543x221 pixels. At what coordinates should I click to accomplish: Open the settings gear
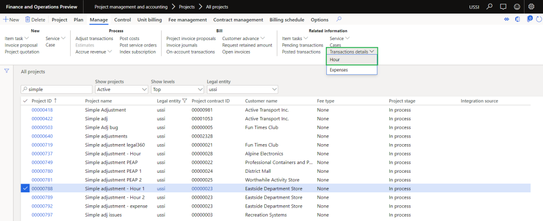click(531, 6)
